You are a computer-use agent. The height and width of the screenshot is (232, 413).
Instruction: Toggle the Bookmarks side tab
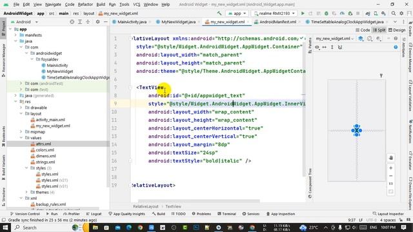click(x=3, y=136)
